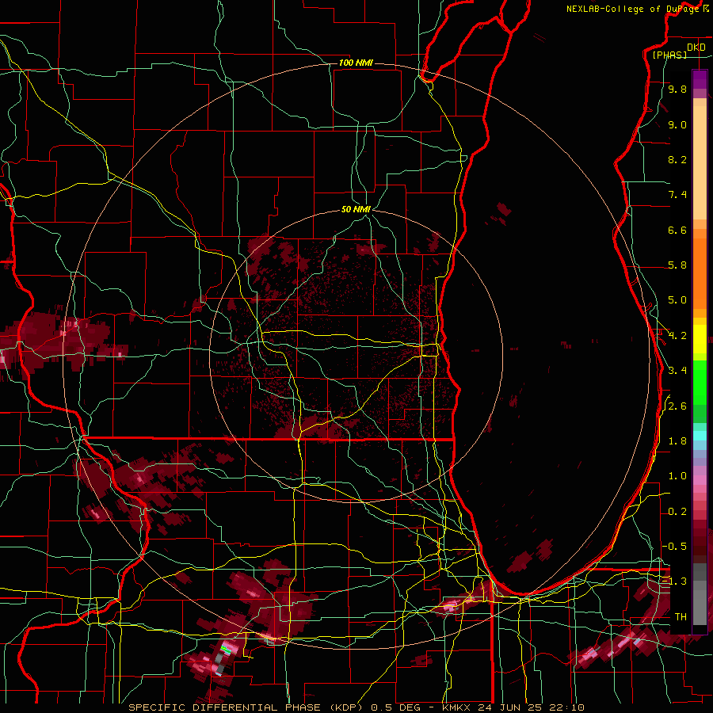713x713 pixels.
Task: Click the (KDP) product abbreviation in caption
Action: click(346, 707)
